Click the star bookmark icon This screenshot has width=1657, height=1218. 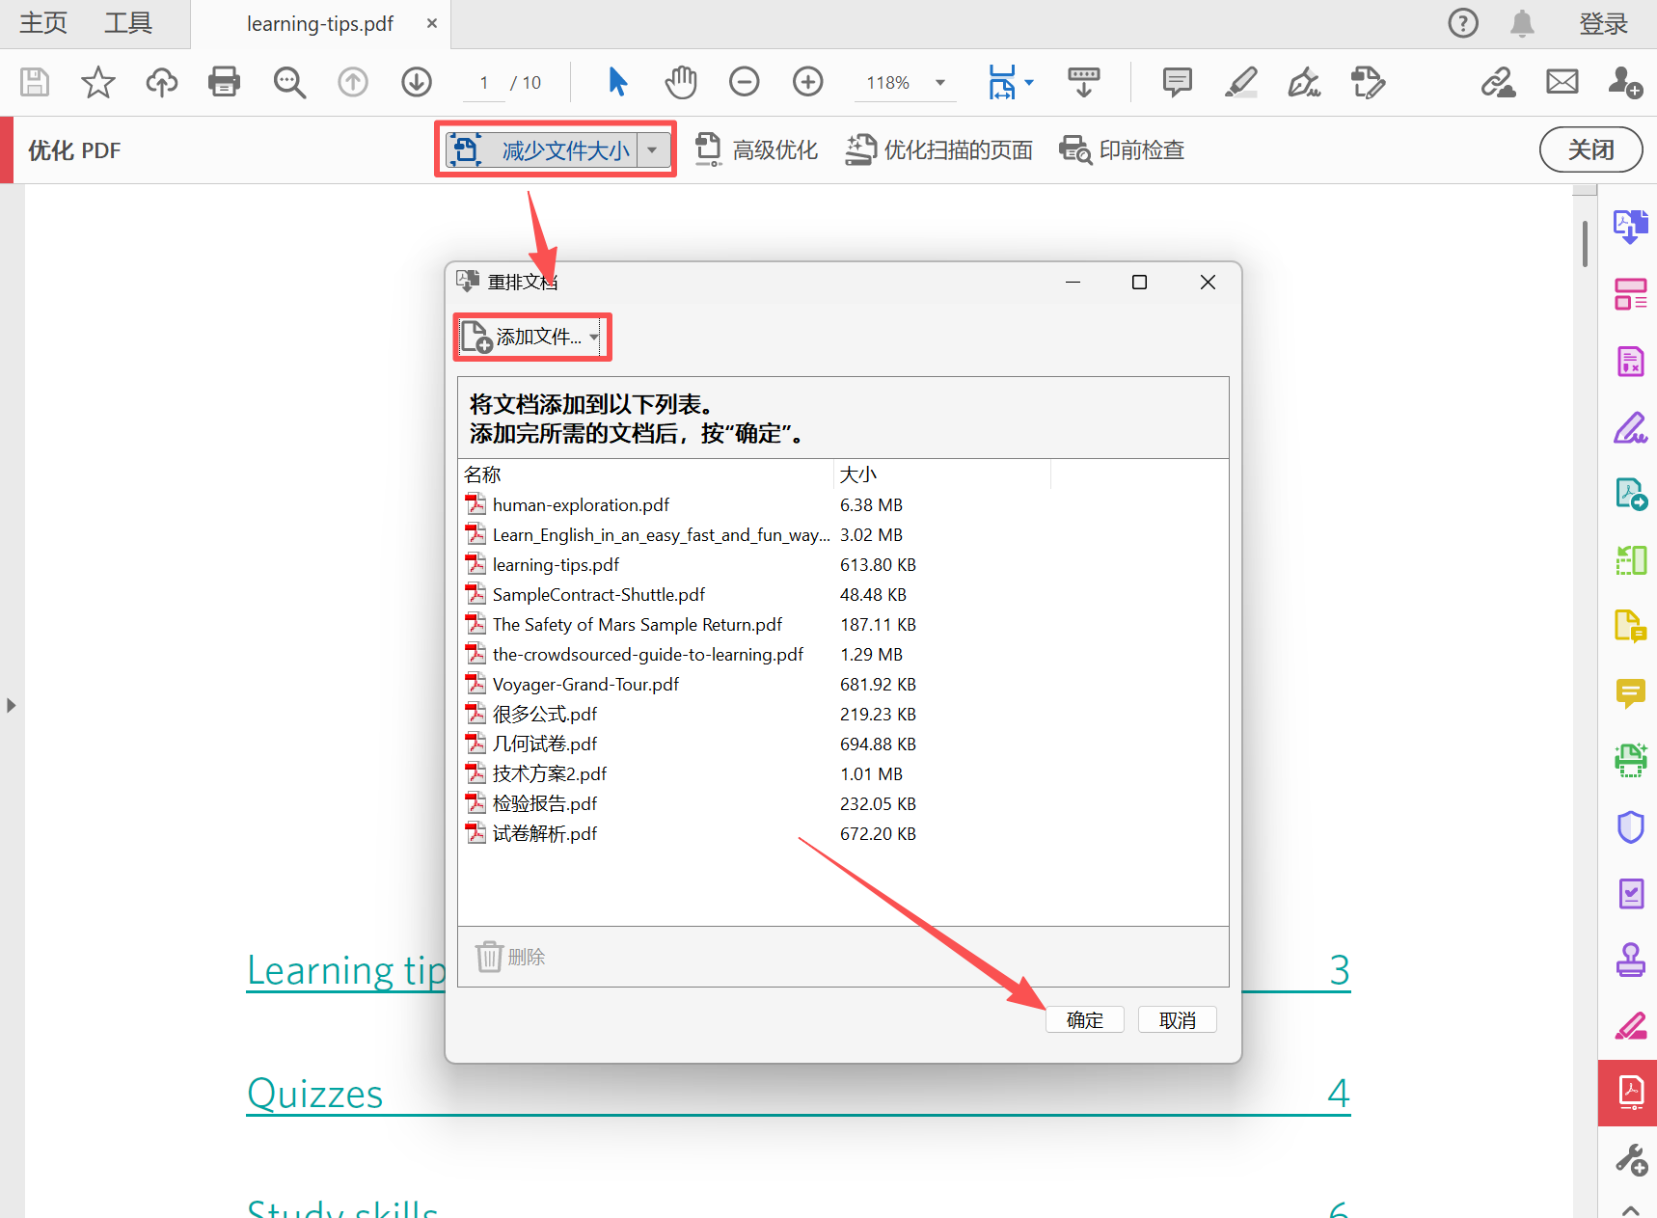[97, 82]
